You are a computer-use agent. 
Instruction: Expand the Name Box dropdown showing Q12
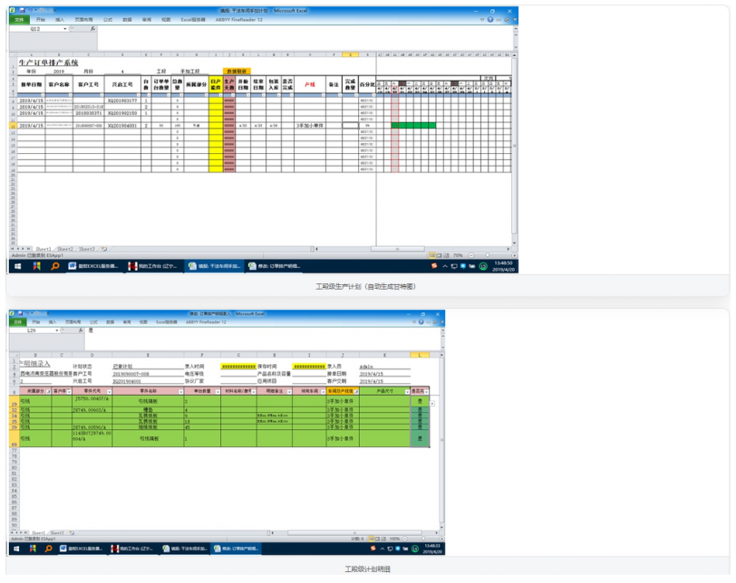click(64, 29)
